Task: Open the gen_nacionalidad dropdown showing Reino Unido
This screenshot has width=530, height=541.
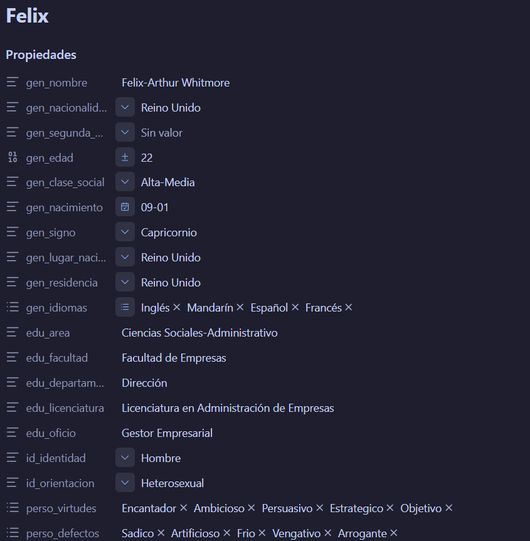Action: click(125, 107)
